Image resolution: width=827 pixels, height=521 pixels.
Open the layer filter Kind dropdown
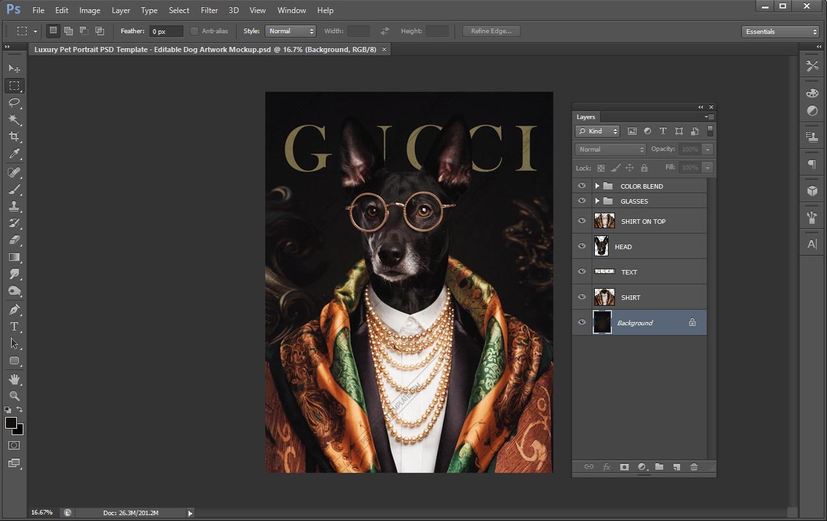point(597,131)
